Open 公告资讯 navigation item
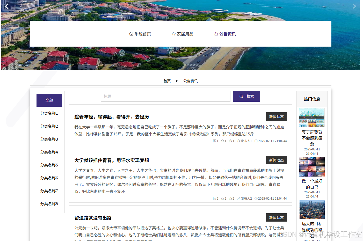Viewport: 363px width, 241px height. point(225,34)
